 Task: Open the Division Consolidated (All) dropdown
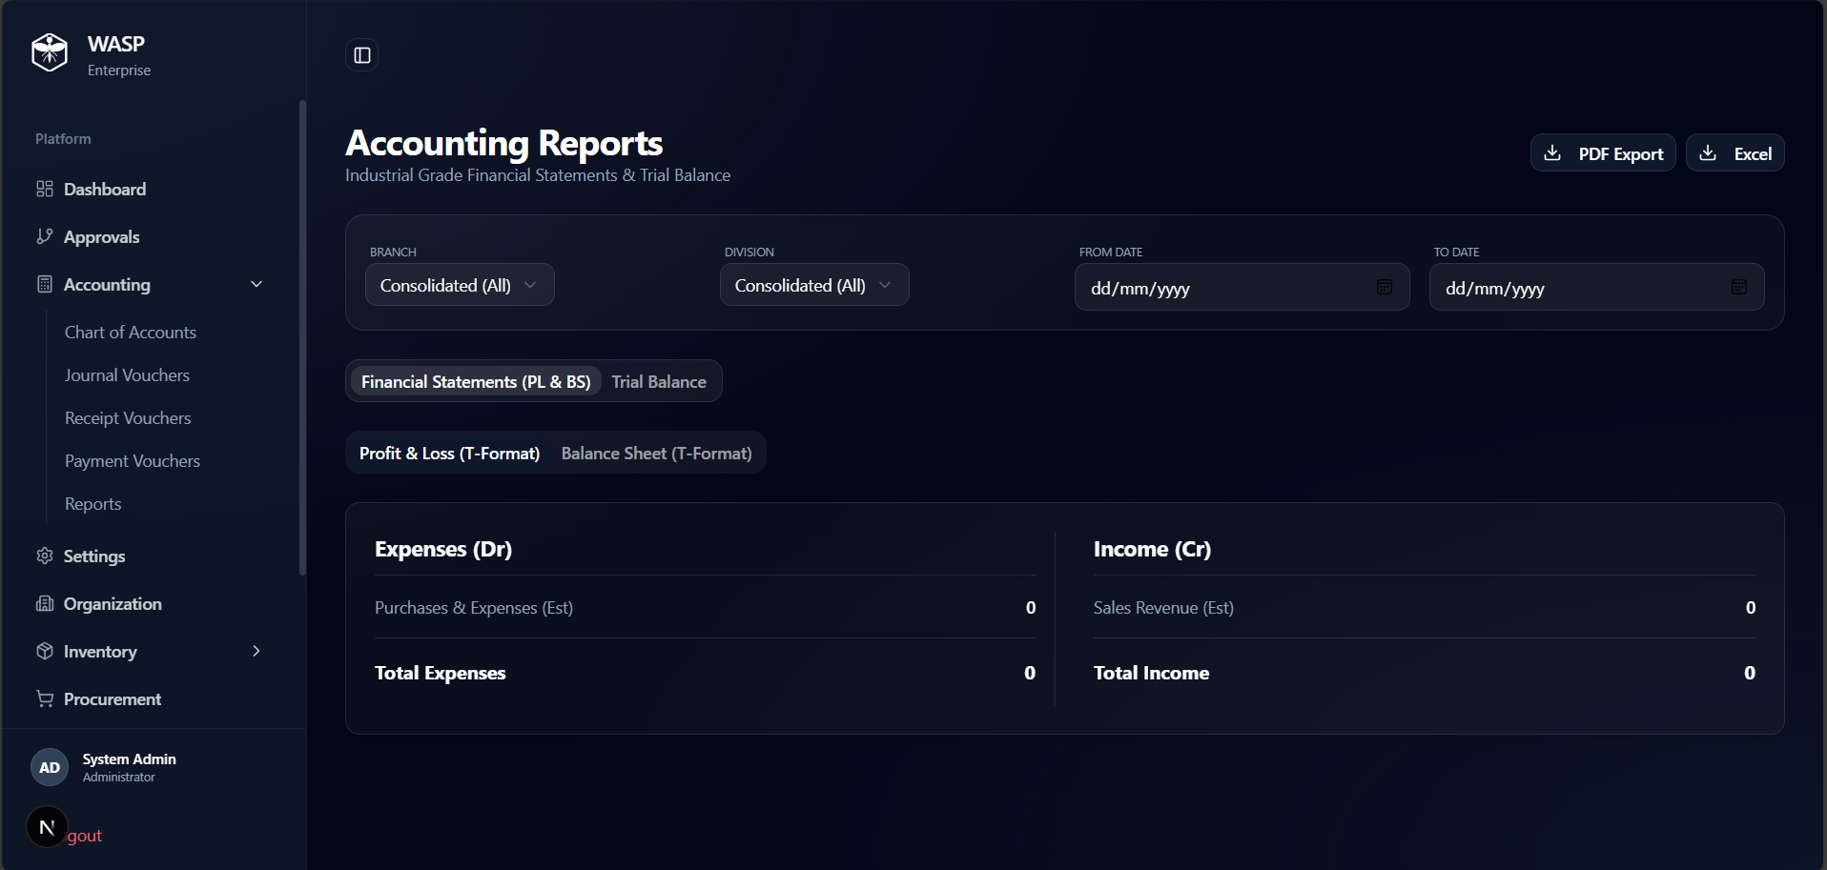pos(813,285)
